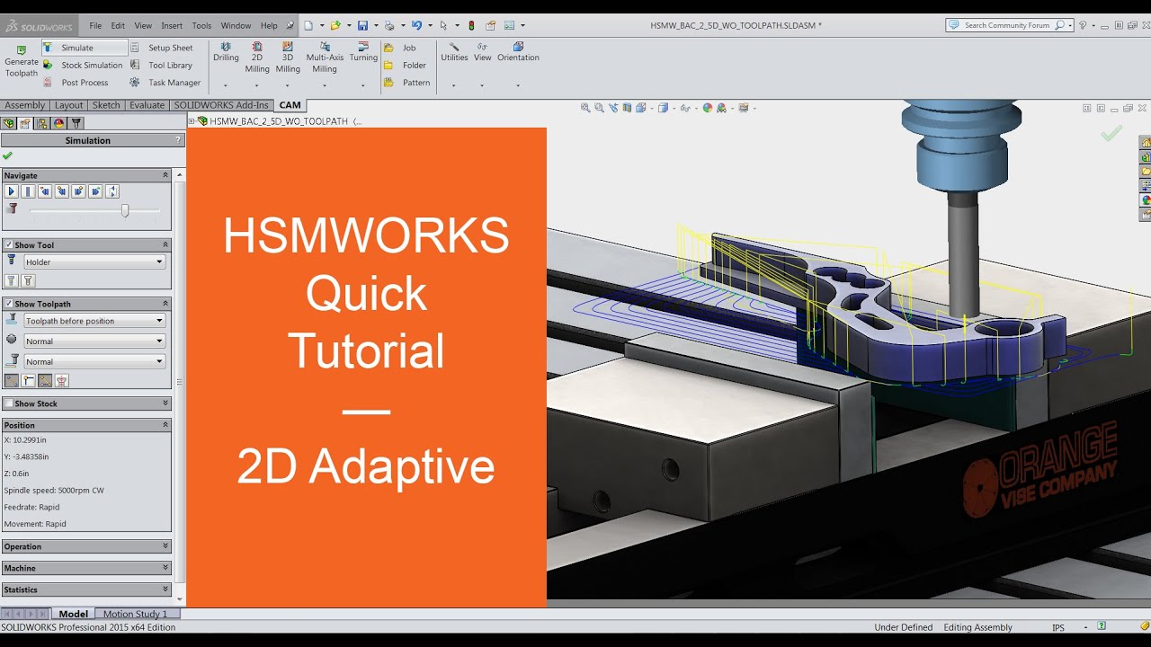Step to the next operation
1151x647 pixels.
(78, 191)
